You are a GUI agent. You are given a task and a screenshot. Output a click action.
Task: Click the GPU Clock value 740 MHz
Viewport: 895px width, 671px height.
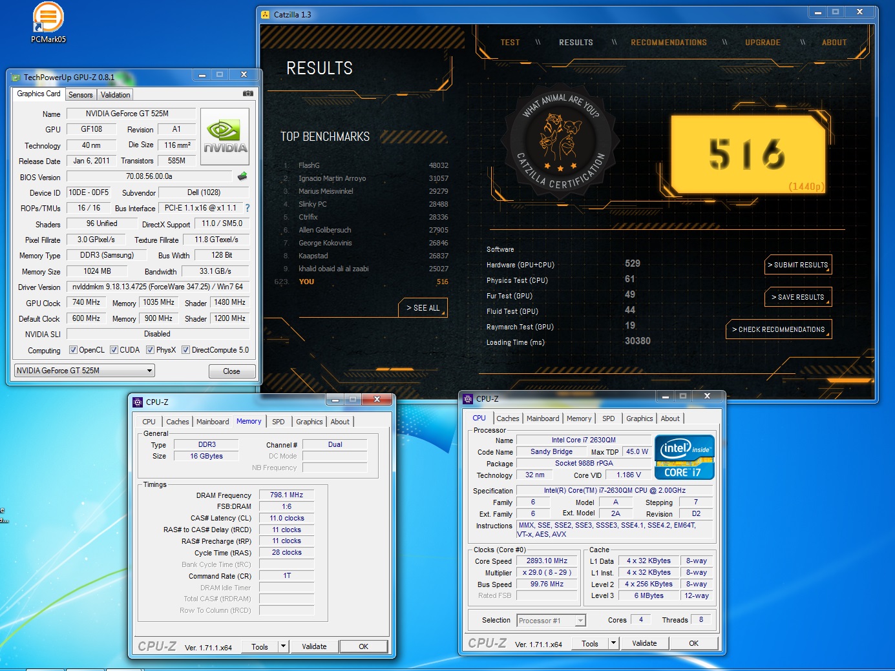click(x=86, y=302)
